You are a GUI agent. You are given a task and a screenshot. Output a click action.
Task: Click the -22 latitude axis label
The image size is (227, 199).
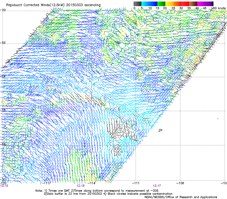pyautogui.click(x=3, y=43)
